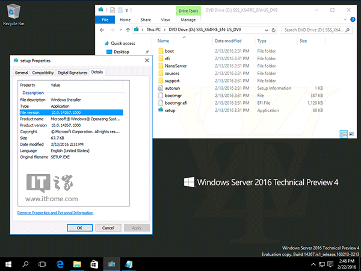Sort by the Date modified column header
The width and height of the screenshot is (361, 271).
(228, 41)
